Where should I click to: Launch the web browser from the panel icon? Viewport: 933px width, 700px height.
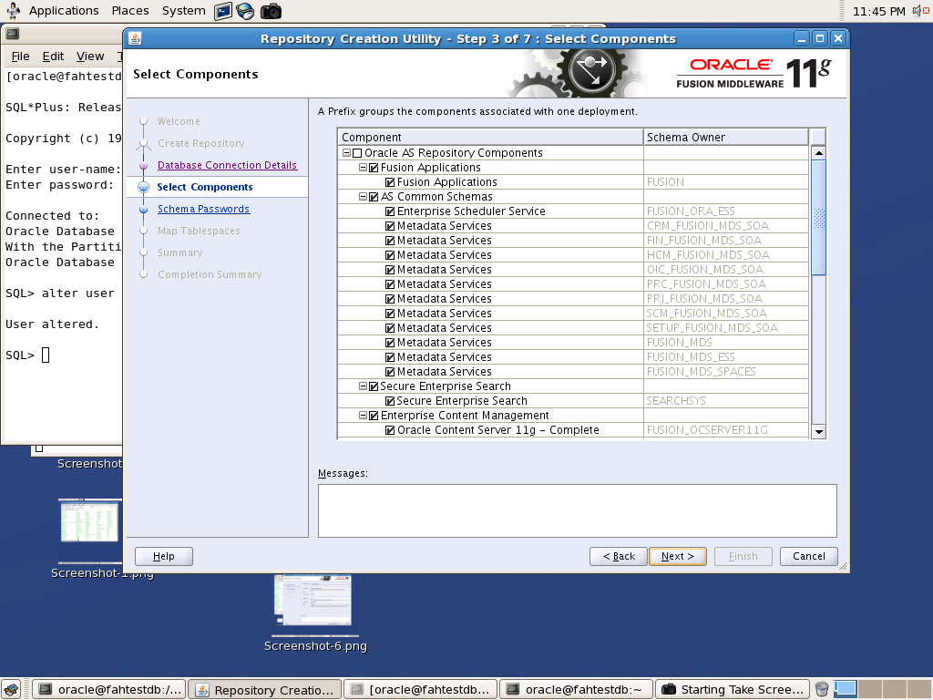coord(244,11)
